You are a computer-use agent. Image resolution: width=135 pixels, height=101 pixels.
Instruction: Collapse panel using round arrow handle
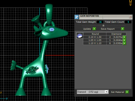click(103, 26)
